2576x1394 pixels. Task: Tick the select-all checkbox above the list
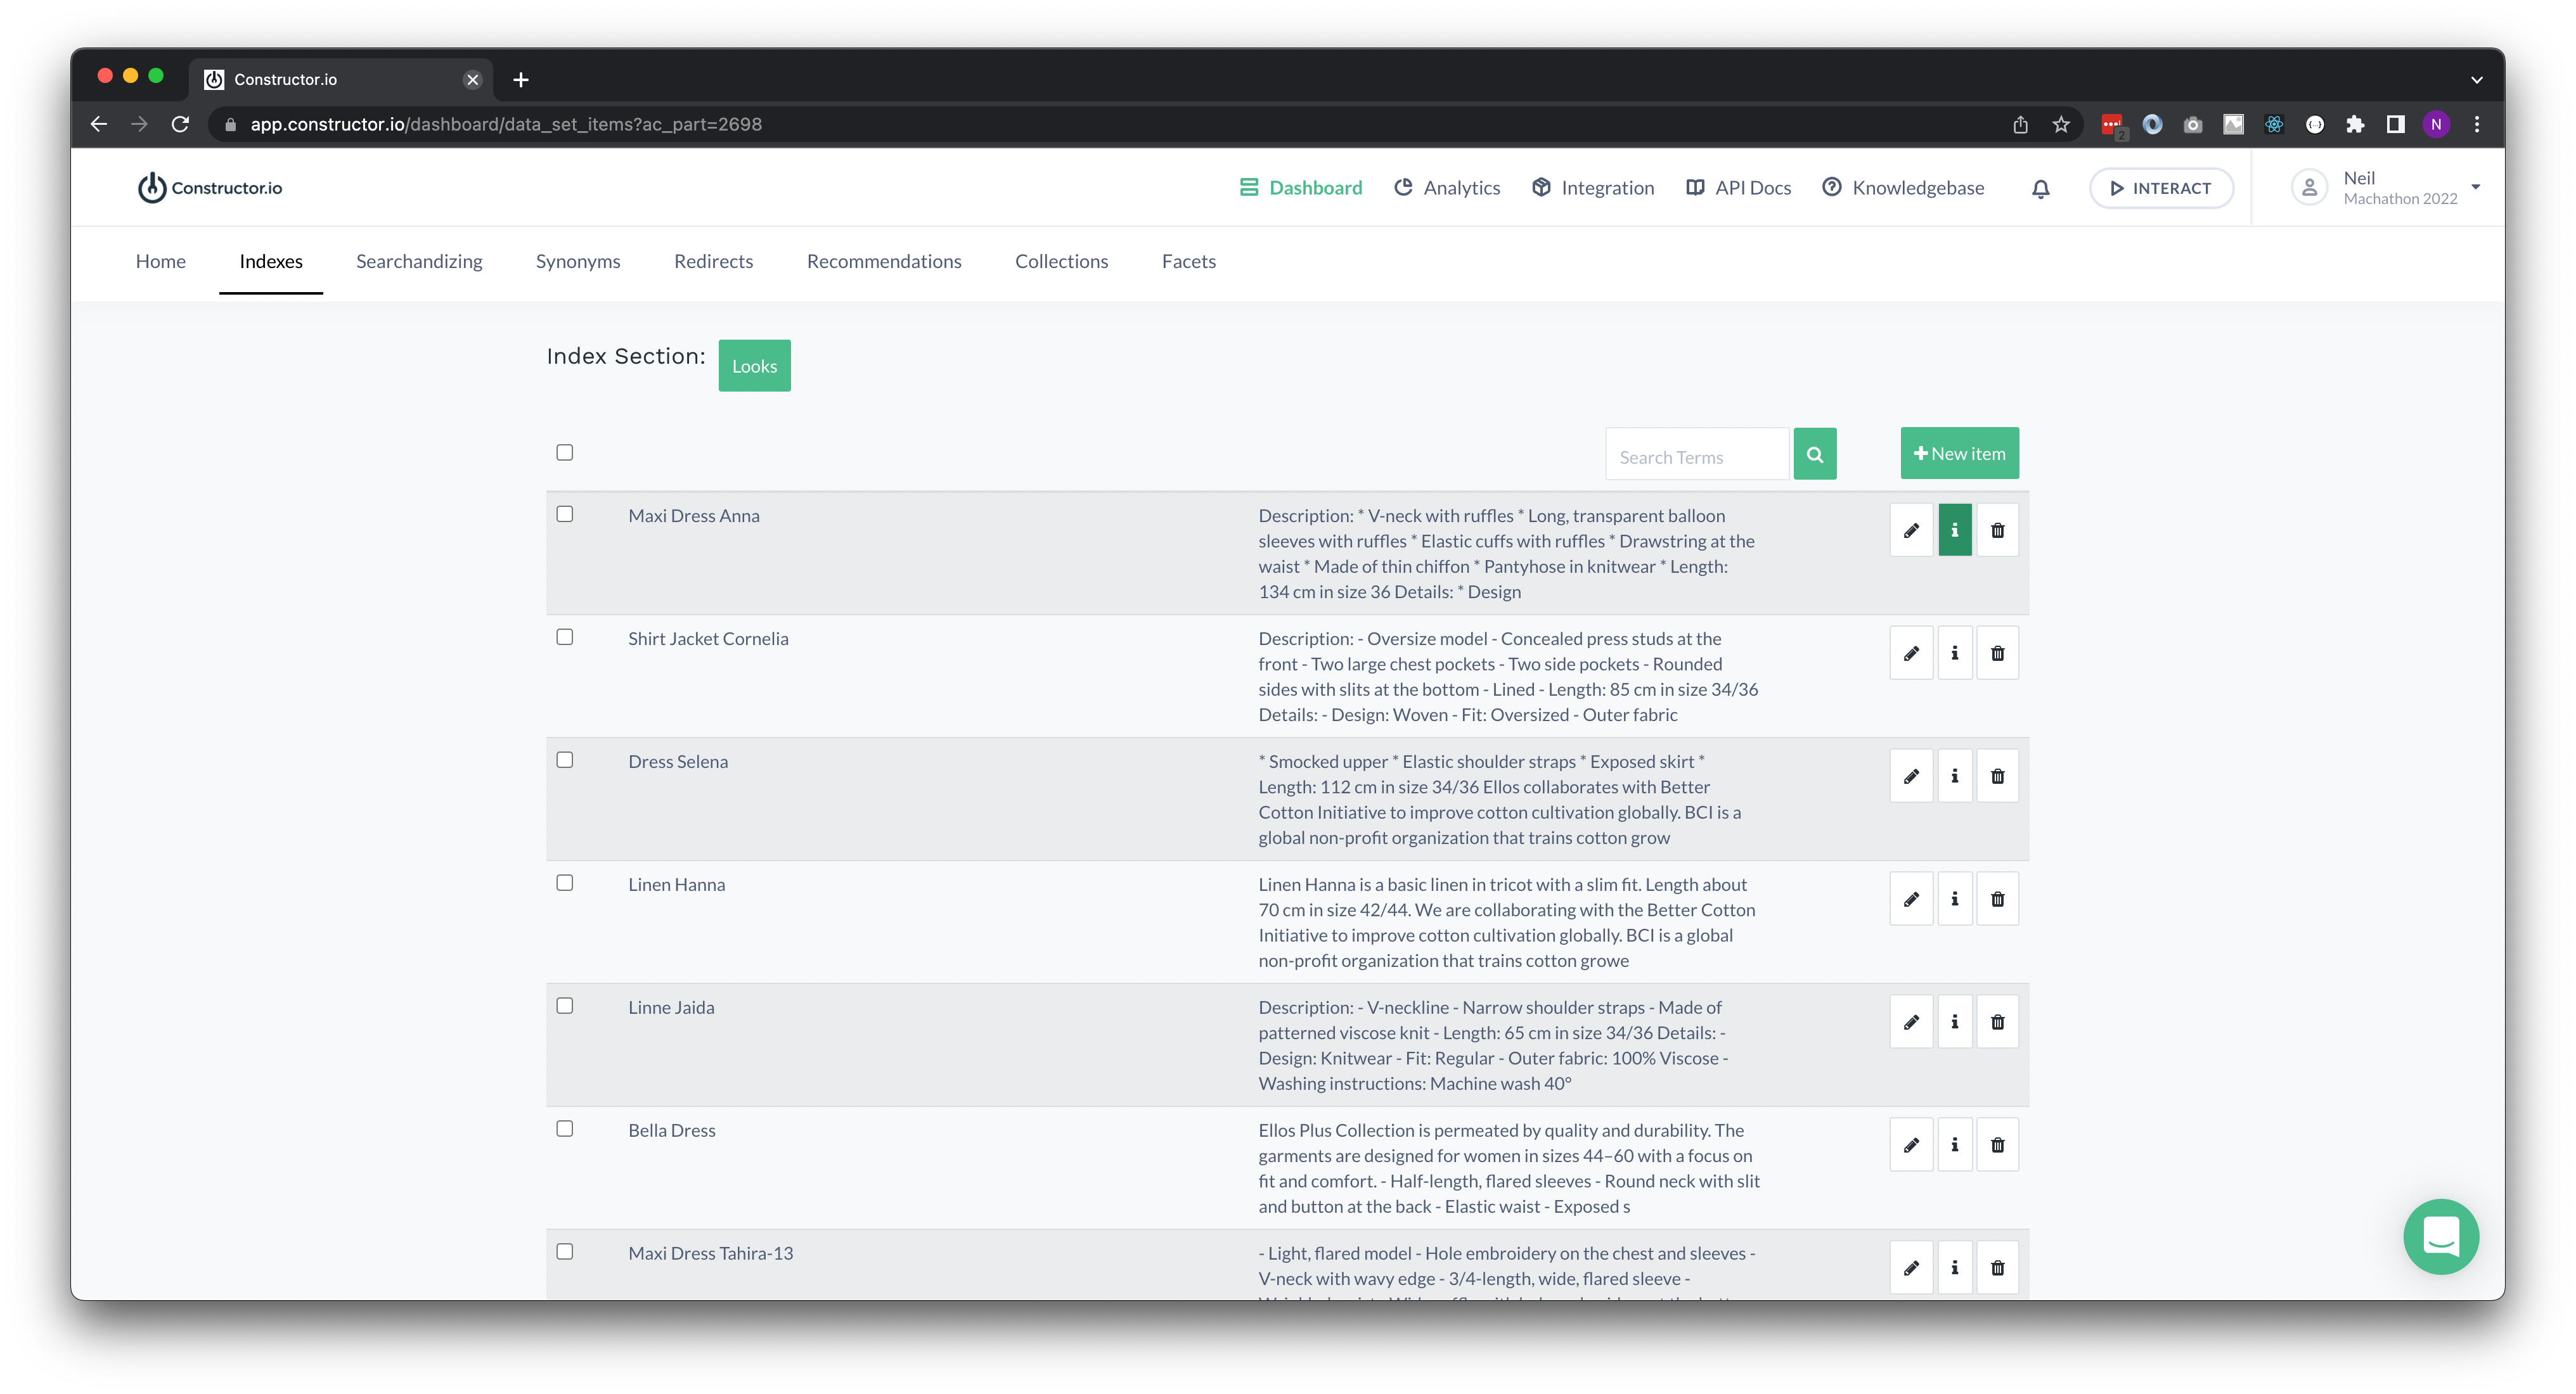[x=565, y=452]
